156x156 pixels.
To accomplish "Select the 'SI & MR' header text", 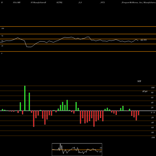I will 17,2.
